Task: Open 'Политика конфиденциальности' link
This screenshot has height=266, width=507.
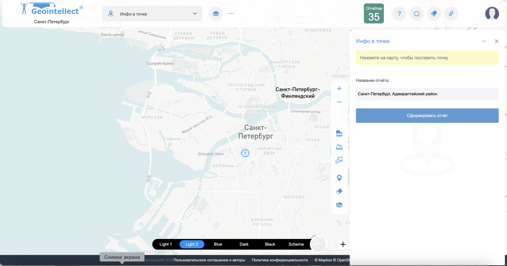Action: pos(280,260)
